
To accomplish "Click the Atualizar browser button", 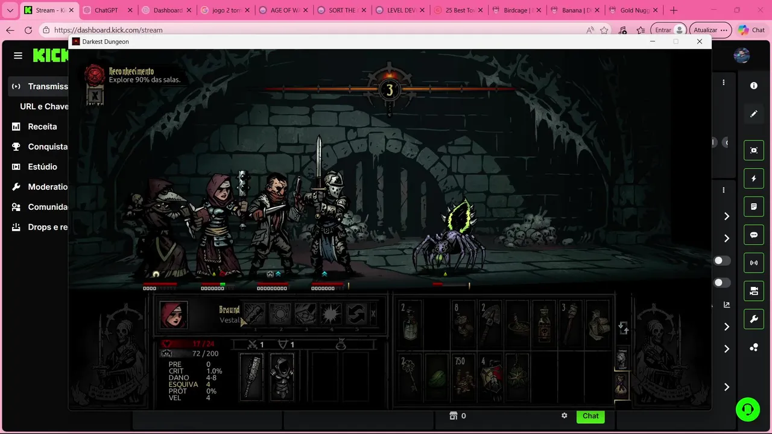I will pos(710,30).
